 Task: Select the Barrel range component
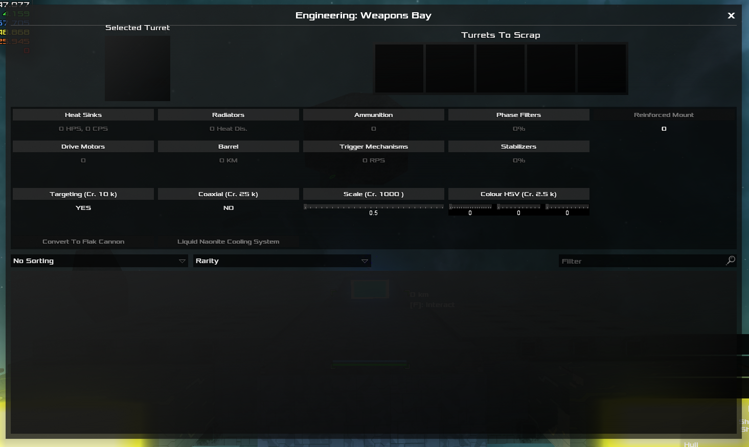pyautogui.click(x=229, y=146)
